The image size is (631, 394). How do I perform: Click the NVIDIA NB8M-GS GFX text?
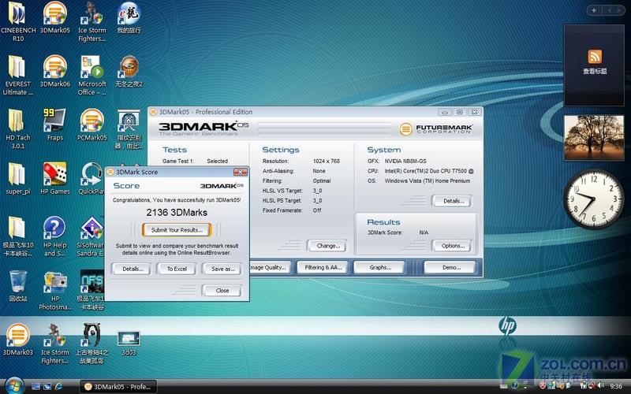(x=405, y=161)
